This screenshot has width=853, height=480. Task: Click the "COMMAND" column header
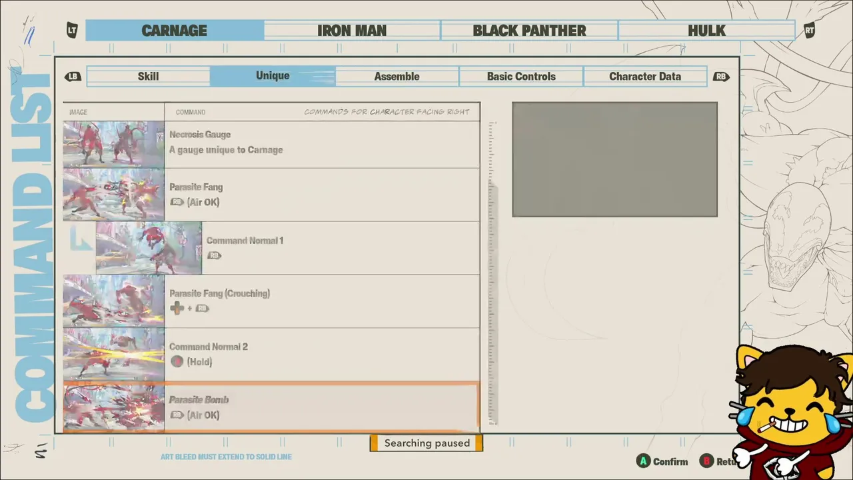click(190, 112)
